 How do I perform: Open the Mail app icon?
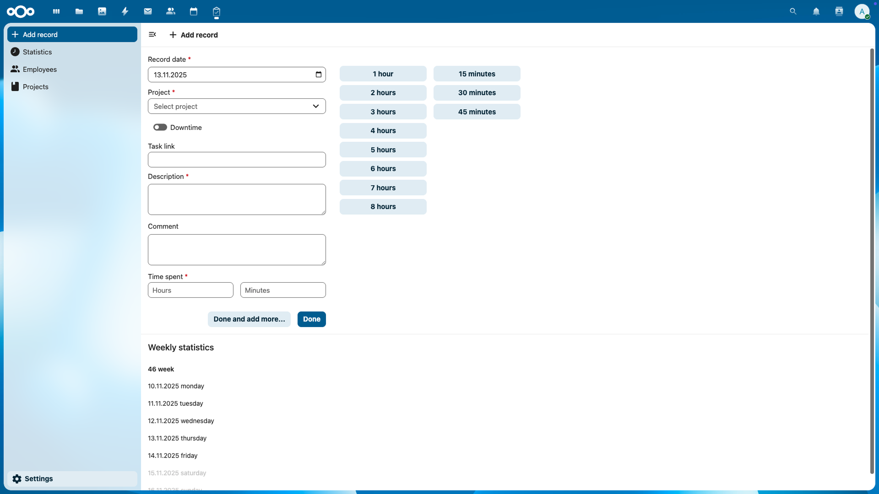click(148, 11)
